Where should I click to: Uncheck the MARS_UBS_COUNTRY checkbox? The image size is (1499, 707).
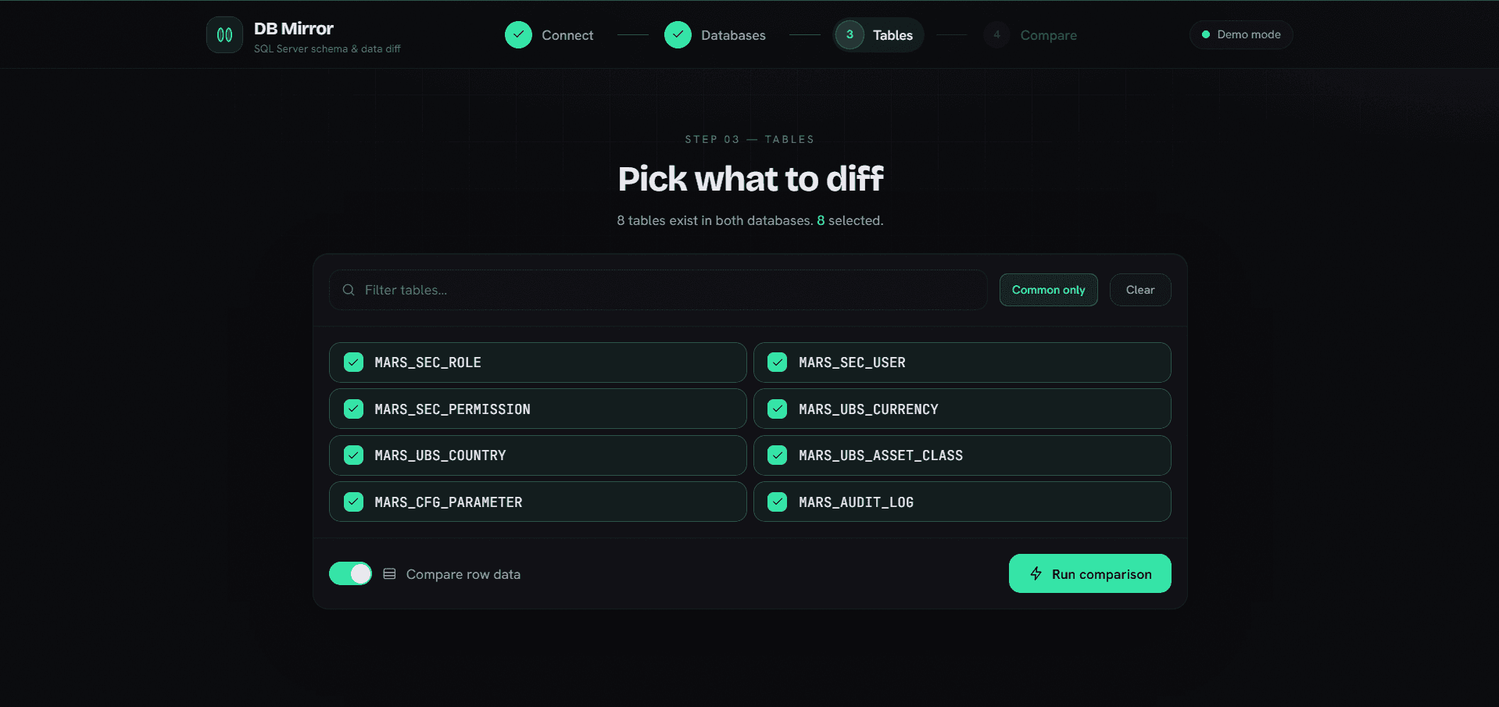pyautogui.click(x=354, y=455)
